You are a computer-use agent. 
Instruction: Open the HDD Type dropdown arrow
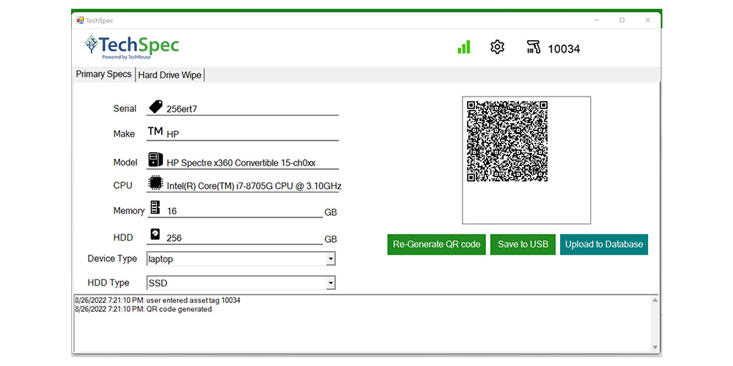click(x=331, y=283)
